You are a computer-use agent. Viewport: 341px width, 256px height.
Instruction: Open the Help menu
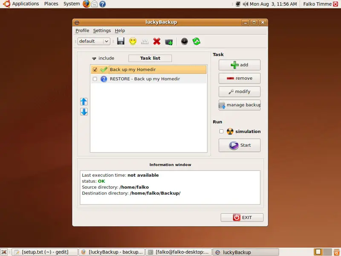tap(120, 30)
